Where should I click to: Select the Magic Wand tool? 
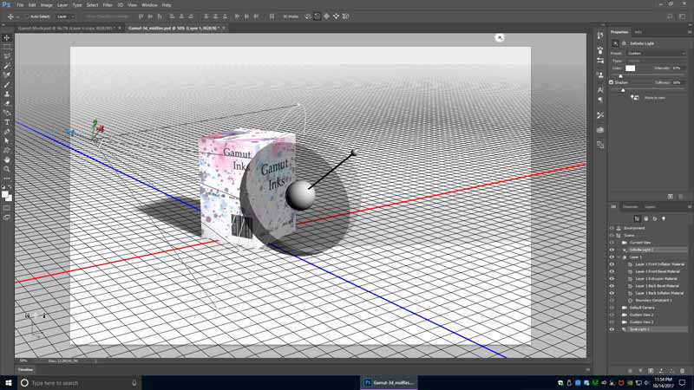[7, 66]
